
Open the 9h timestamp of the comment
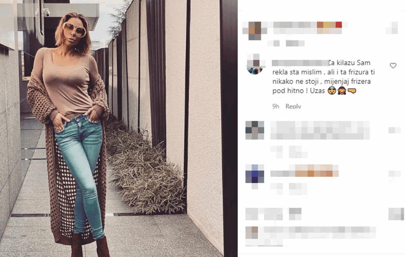(x=276, y=106)
